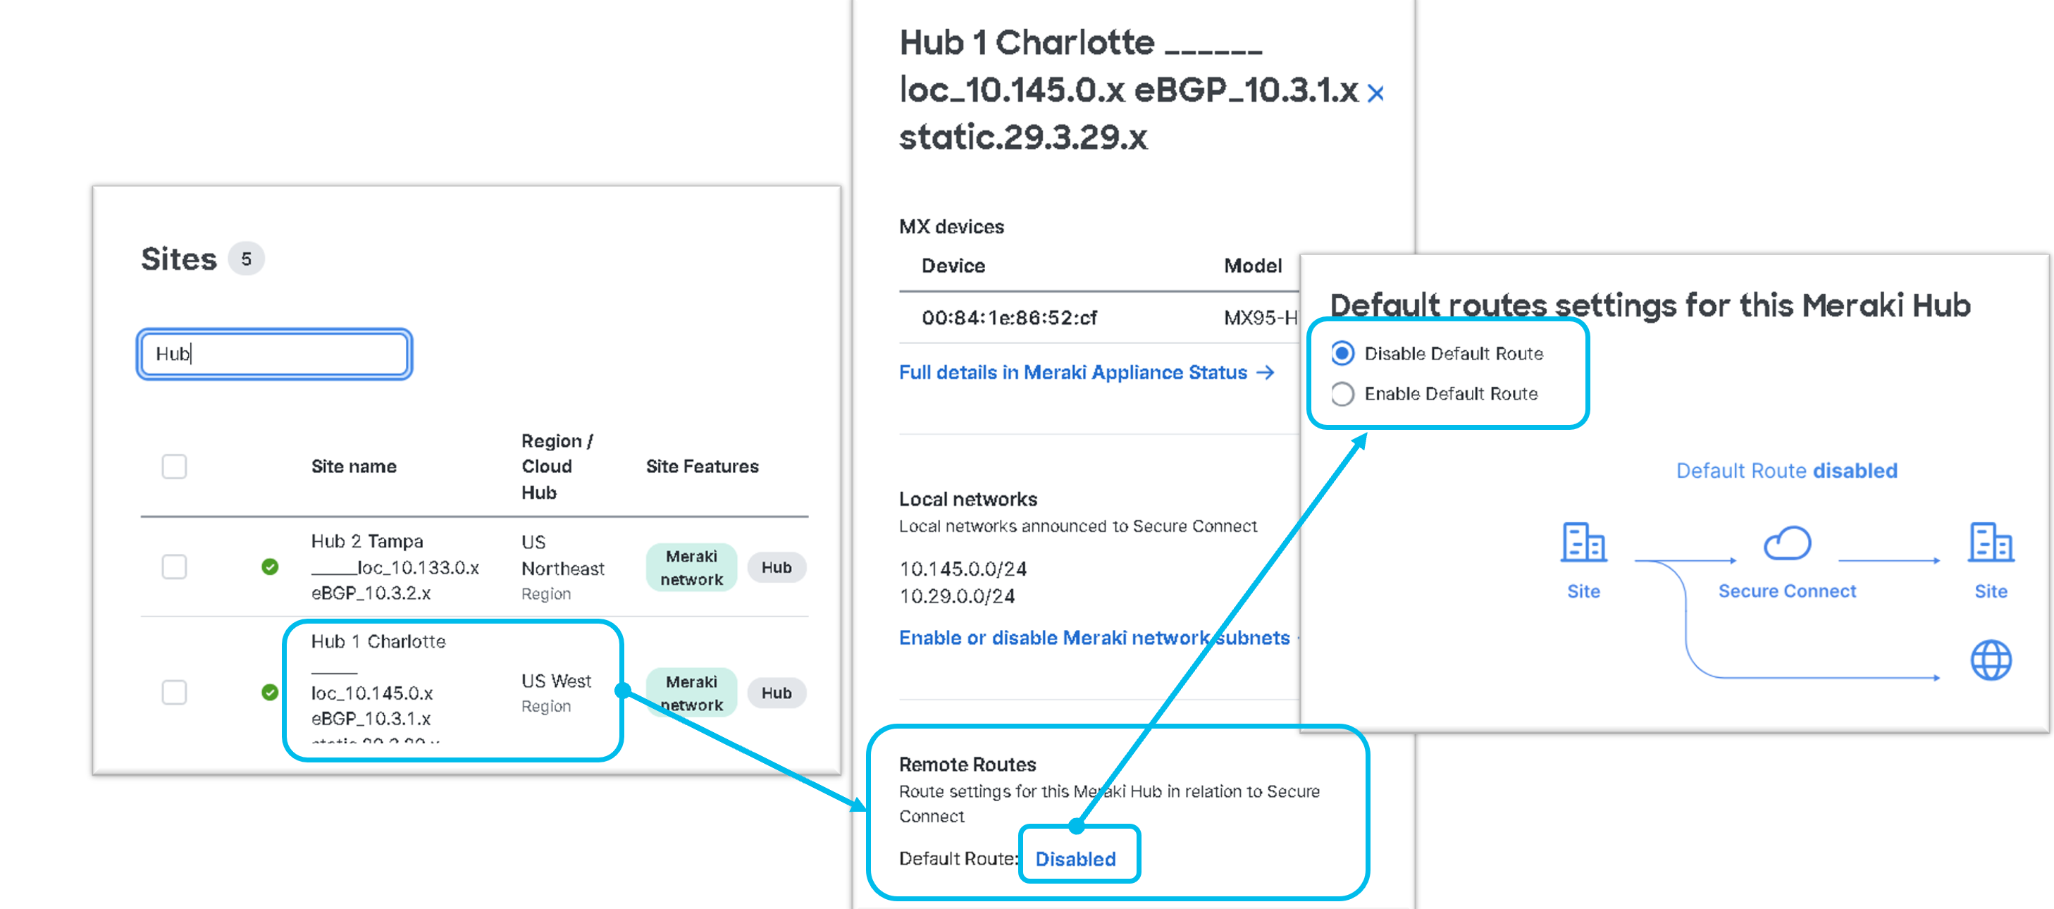Screen dimensions: 2054x909
Task: Click Hub tag on Hub 1 Charlotte row
Action: (776, 693)
